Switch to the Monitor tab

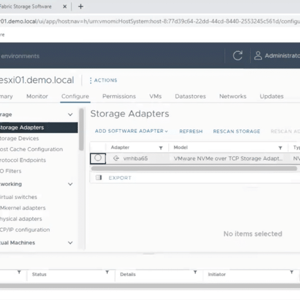[37, 96]
